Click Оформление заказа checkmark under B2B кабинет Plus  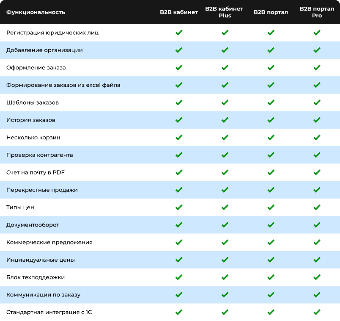[225, 67]
